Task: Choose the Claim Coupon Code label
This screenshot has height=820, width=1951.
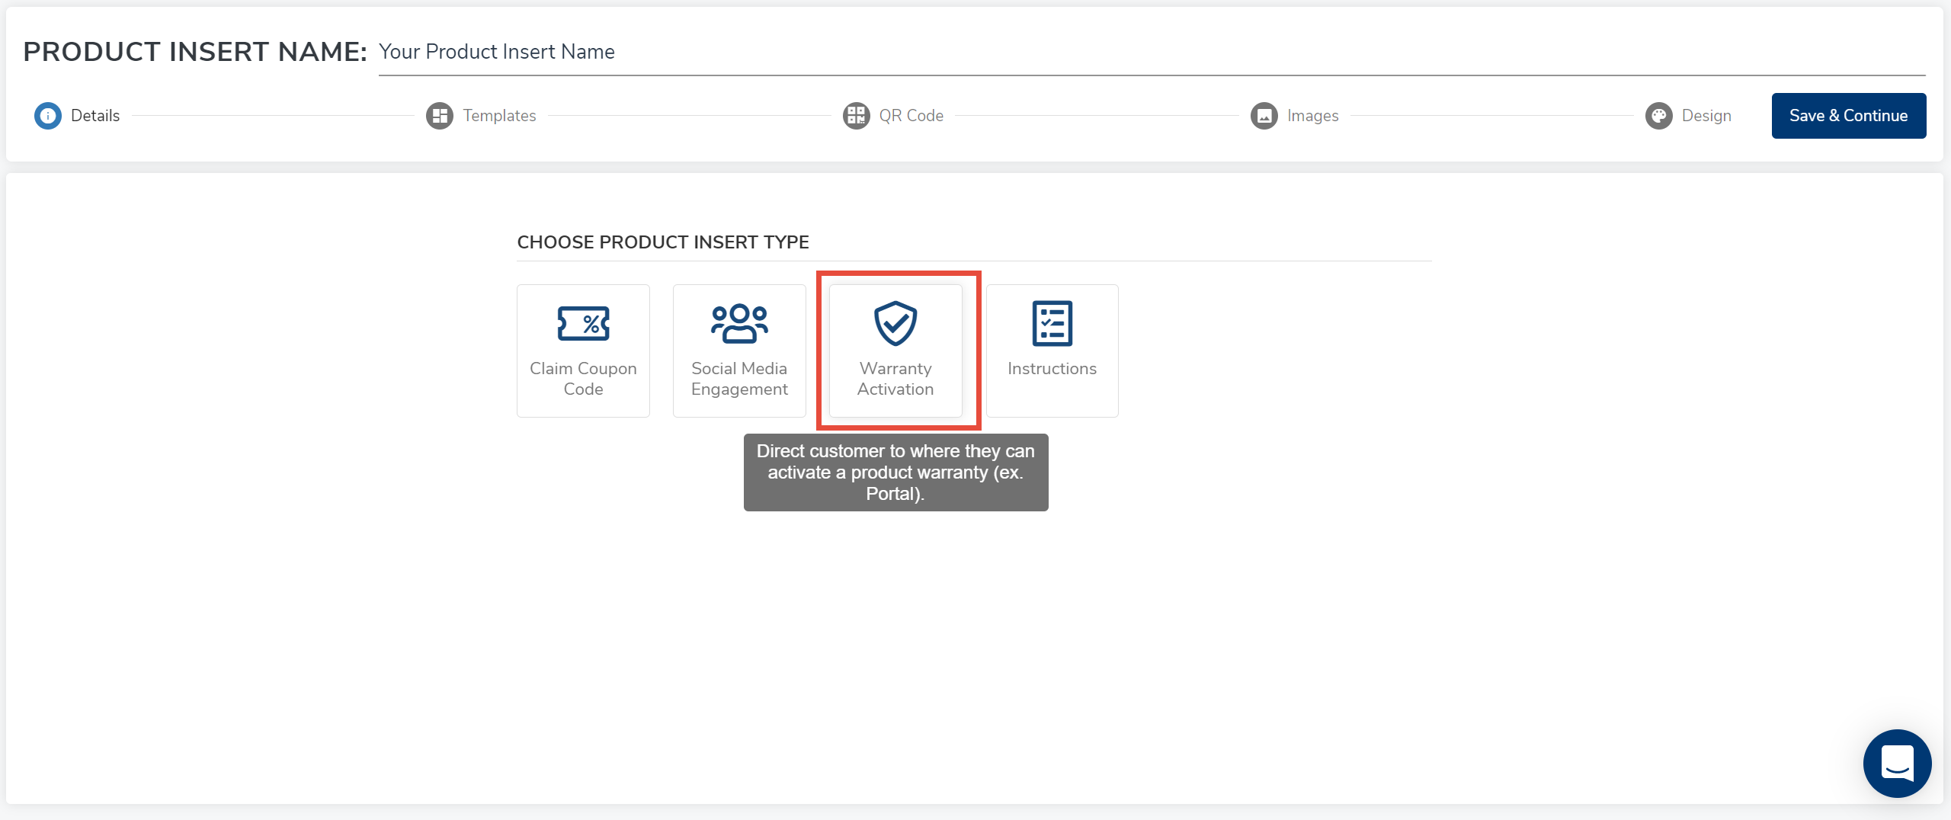Action: point(583,379)
